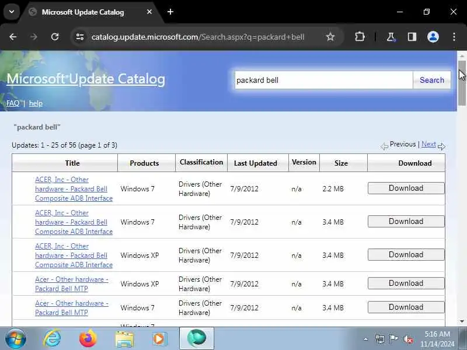Image resolution: width=467 pixels, height=350 pixels.
Task: Sort by Title column header
Action: (x=72, y=163)
